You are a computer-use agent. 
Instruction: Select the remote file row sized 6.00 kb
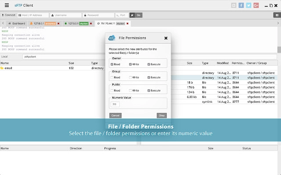coord(224,97)
